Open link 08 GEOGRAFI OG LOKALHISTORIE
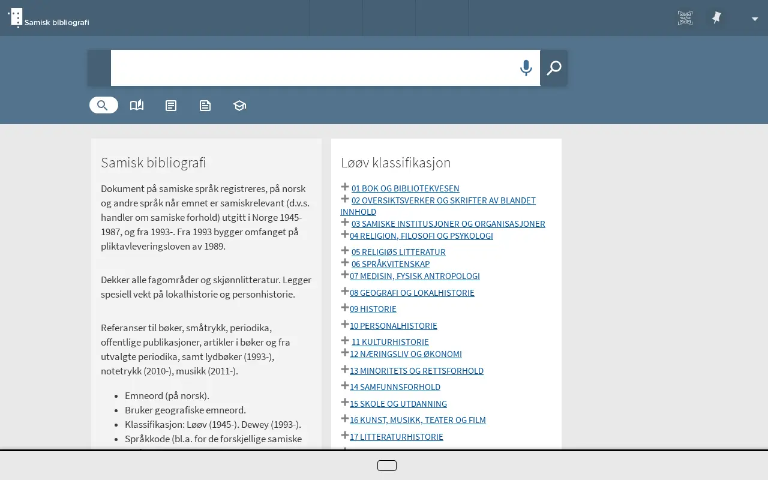768x480 pixels. (x=412, y=293)
